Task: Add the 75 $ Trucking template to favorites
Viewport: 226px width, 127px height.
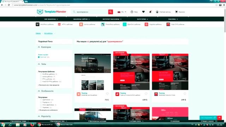Action: pos(107,94)
